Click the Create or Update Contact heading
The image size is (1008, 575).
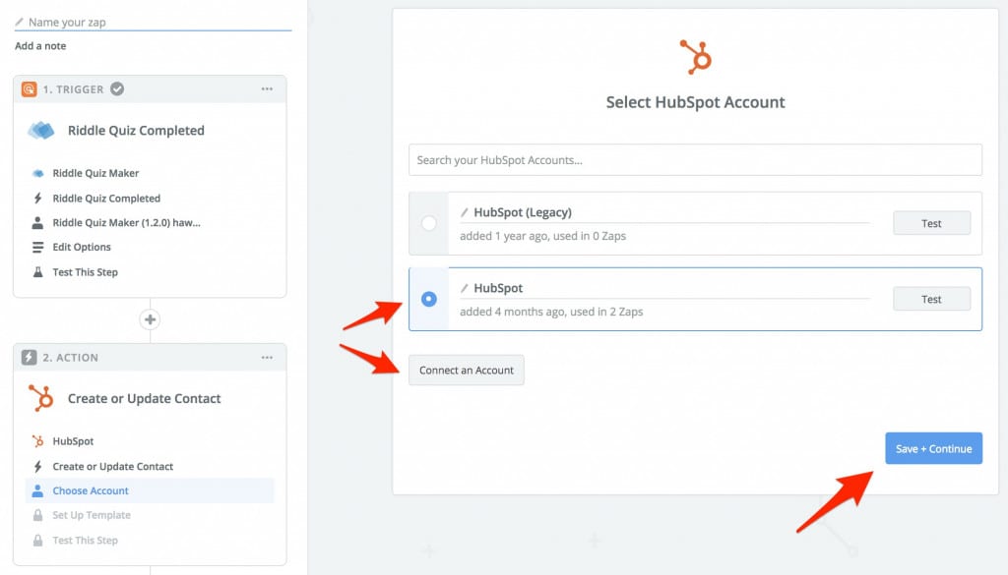pyautogui.click(x=144, y=398)
